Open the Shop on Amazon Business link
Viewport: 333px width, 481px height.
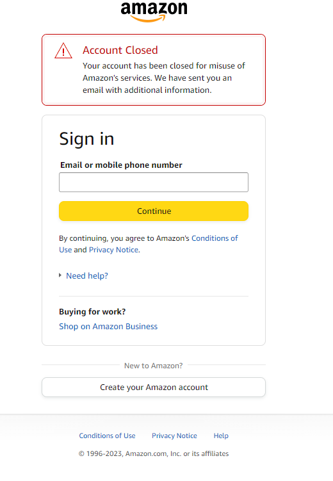(x=108, y=327)
